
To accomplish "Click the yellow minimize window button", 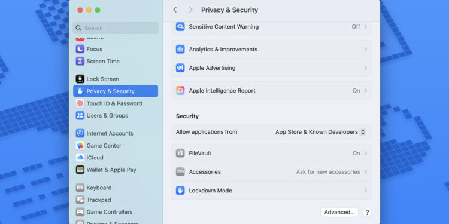I will 89,10.
